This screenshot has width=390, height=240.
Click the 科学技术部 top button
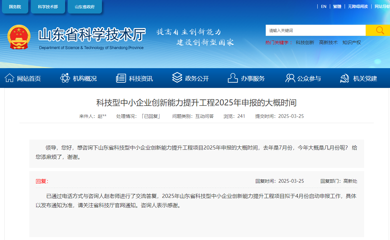tap(48, 7)
